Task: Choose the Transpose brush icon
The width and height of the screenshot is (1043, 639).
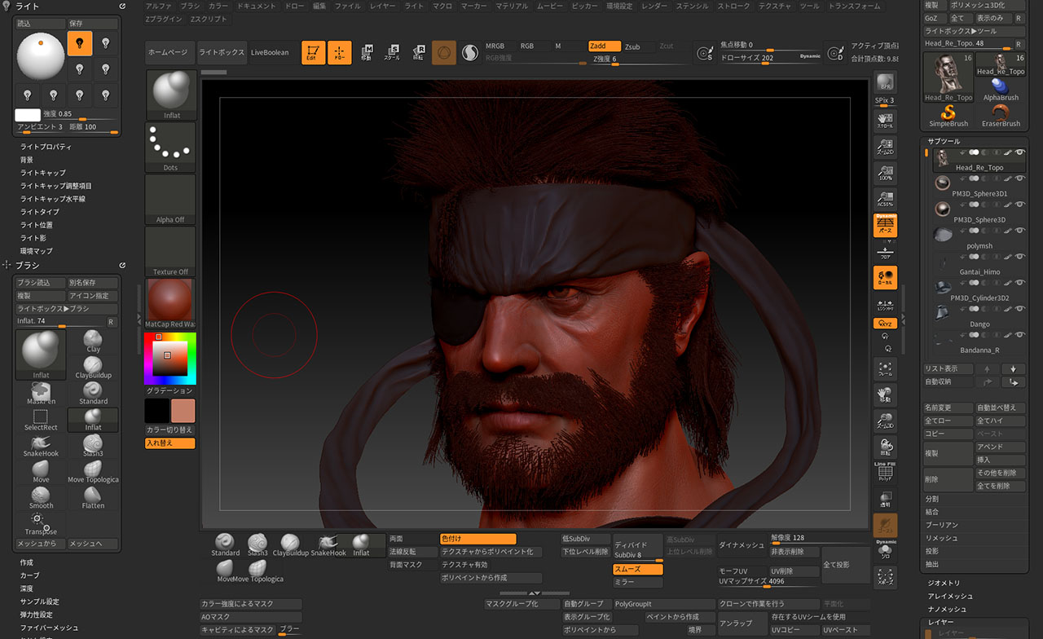Action: [41, 524]
